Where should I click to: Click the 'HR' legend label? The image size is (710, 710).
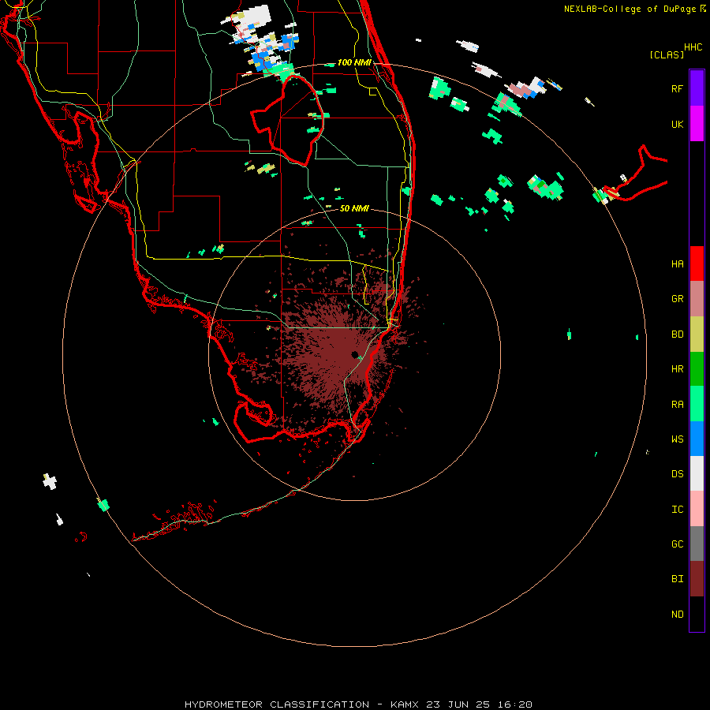pyautogui.click(x=677, y=369)
